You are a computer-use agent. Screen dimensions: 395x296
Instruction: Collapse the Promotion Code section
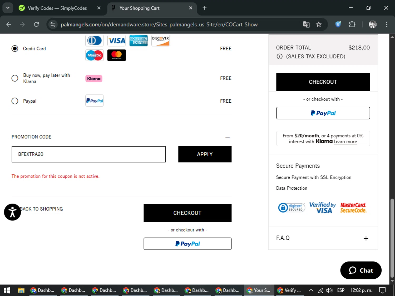[x=228, y=138]
